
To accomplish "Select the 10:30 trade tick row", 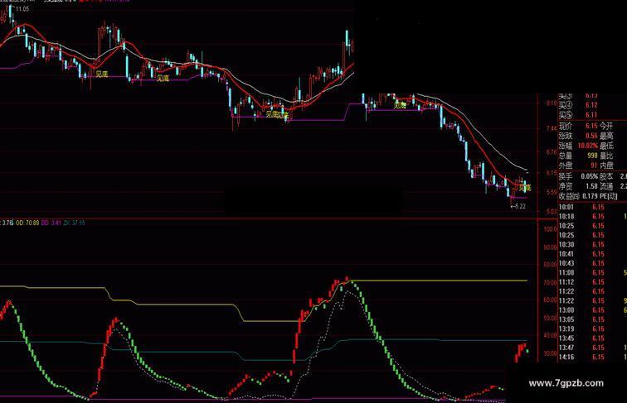I will [593, 245].
